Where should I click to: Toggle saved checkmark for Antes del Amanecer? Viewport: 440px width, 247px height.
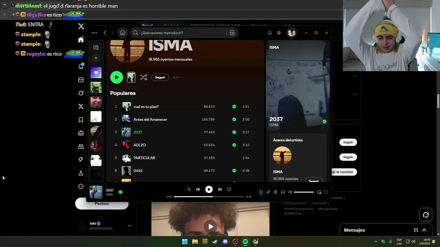coord(234,119)
